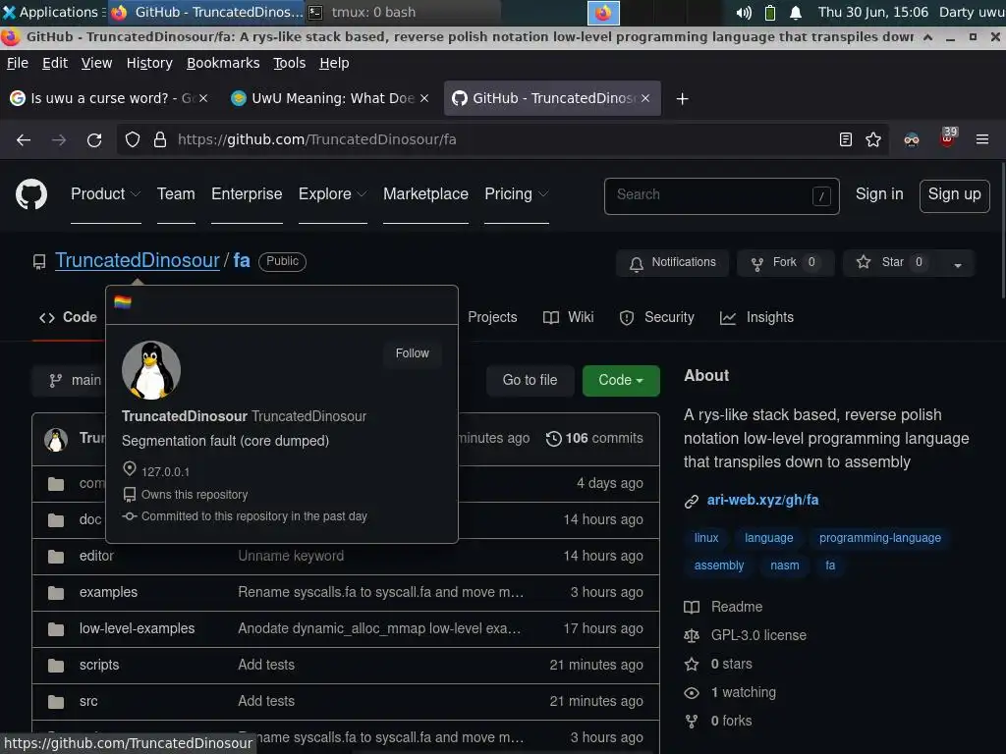The image size is (1006, 754).
Task: Click the book icon beside Readme
Action: (x=692, y=607)
